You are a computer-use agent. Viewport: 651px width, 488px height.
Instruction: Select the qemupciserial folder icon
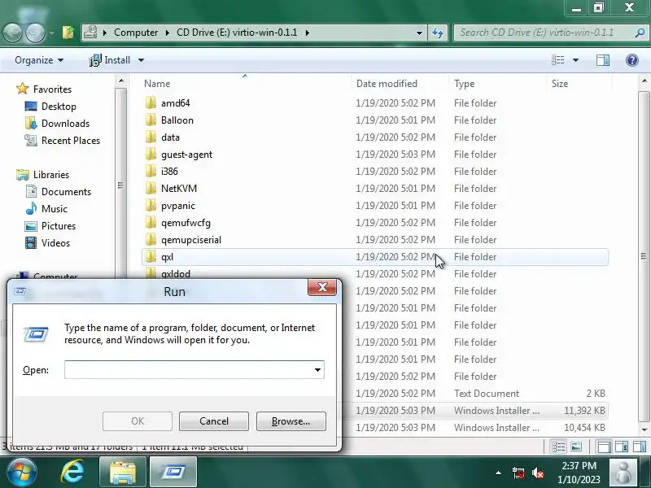pyautogui.click(x=151, y=239)
